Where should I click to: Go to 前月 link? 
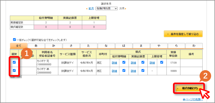pos(91,9)
